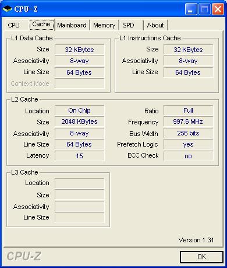Select the L2 Cache size 2048 KBytes field

80,122
